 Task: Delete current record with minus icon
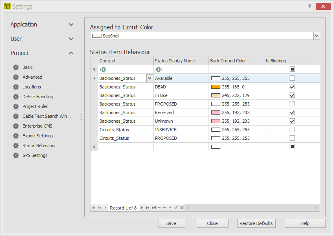pyautogui.click(x=165, y=207)
